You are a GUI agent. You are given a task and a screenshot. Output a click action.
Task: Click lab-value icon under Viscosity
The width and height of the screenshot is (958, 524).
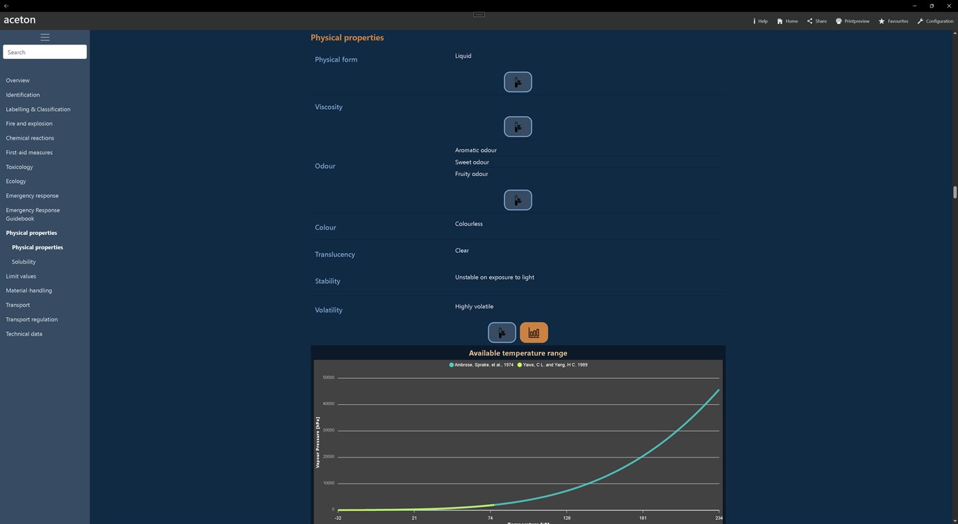tap(518, 127)
